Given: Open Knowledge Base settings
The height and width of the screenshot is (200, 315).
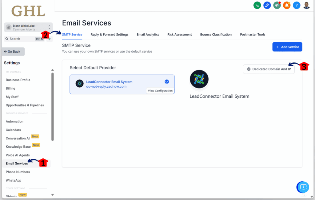Looking at the screenshot, I should click(x=18, y=147).
